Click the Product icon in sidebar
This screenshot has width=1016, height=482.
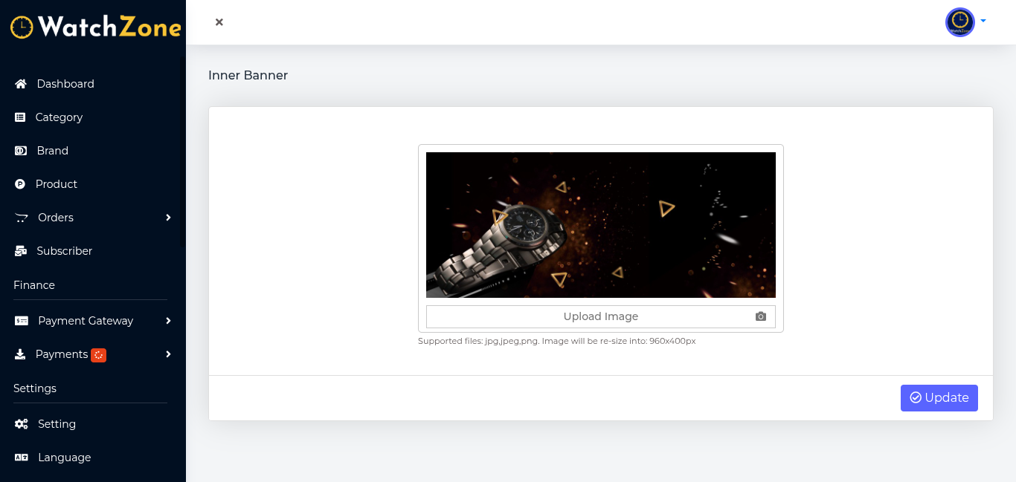click(x=20, y=184)
